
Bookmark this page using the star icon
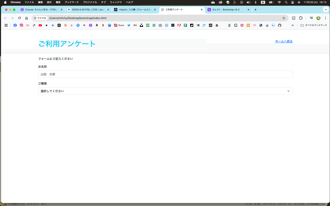pos(284,18)
